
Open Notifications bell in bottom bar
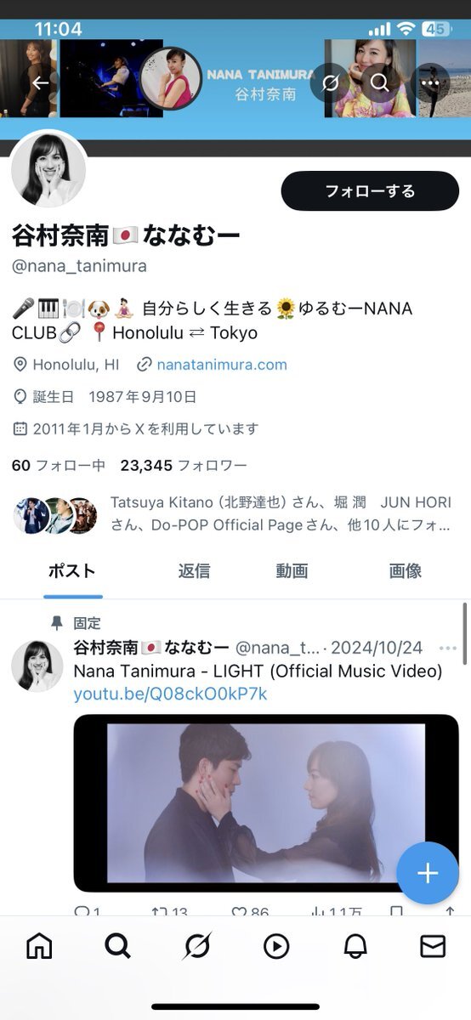pos(355,945)
